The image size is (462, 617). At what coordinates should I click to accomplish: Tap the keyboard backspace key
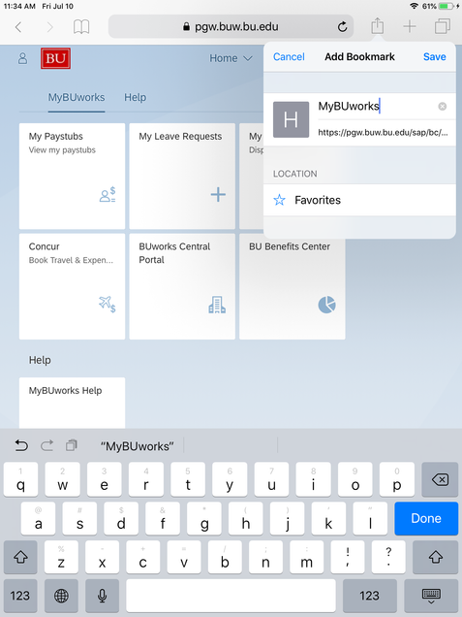point(440,479)
